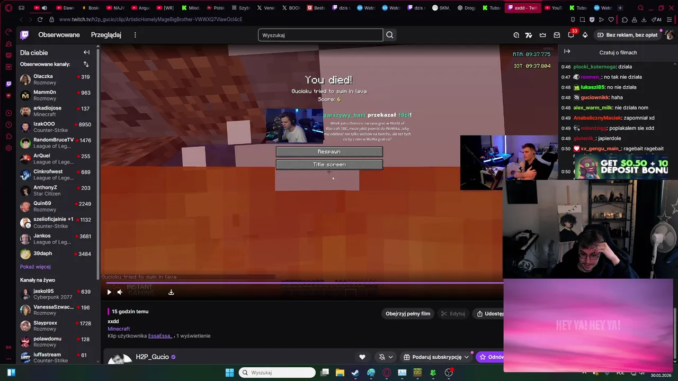Open the user avatar menu

(669, 35)
